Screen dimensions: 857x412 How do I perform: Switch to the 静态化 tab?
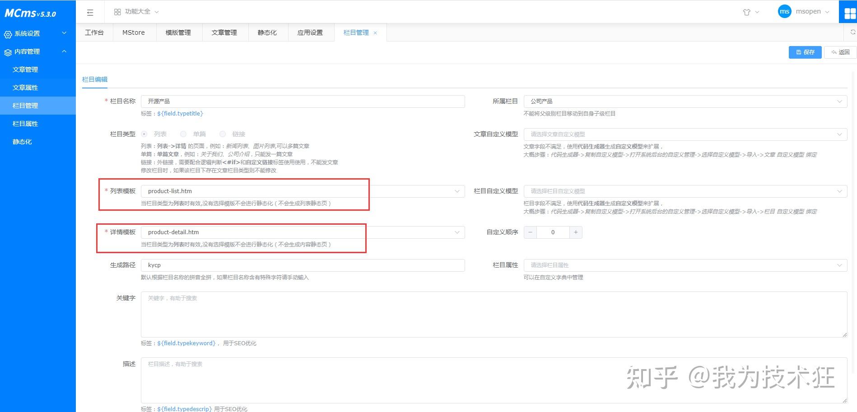click(267, 32)
